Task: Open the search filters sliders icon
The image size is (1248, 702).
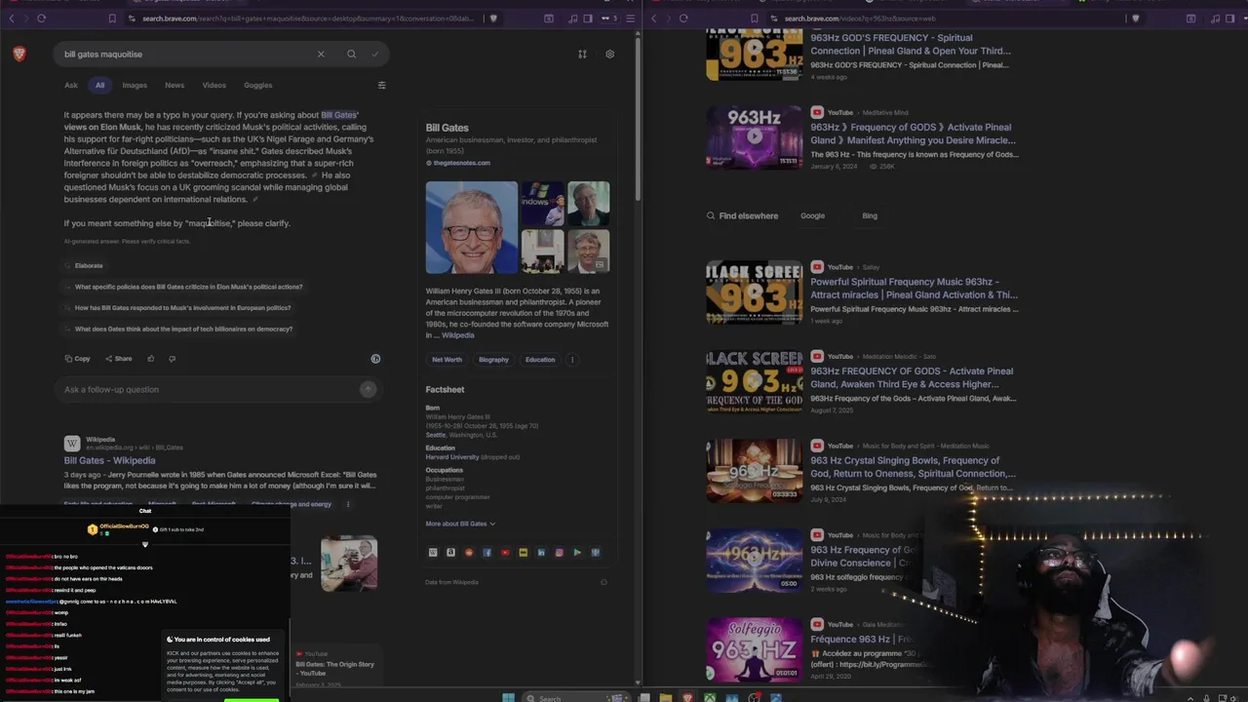Action: point(381,85)
